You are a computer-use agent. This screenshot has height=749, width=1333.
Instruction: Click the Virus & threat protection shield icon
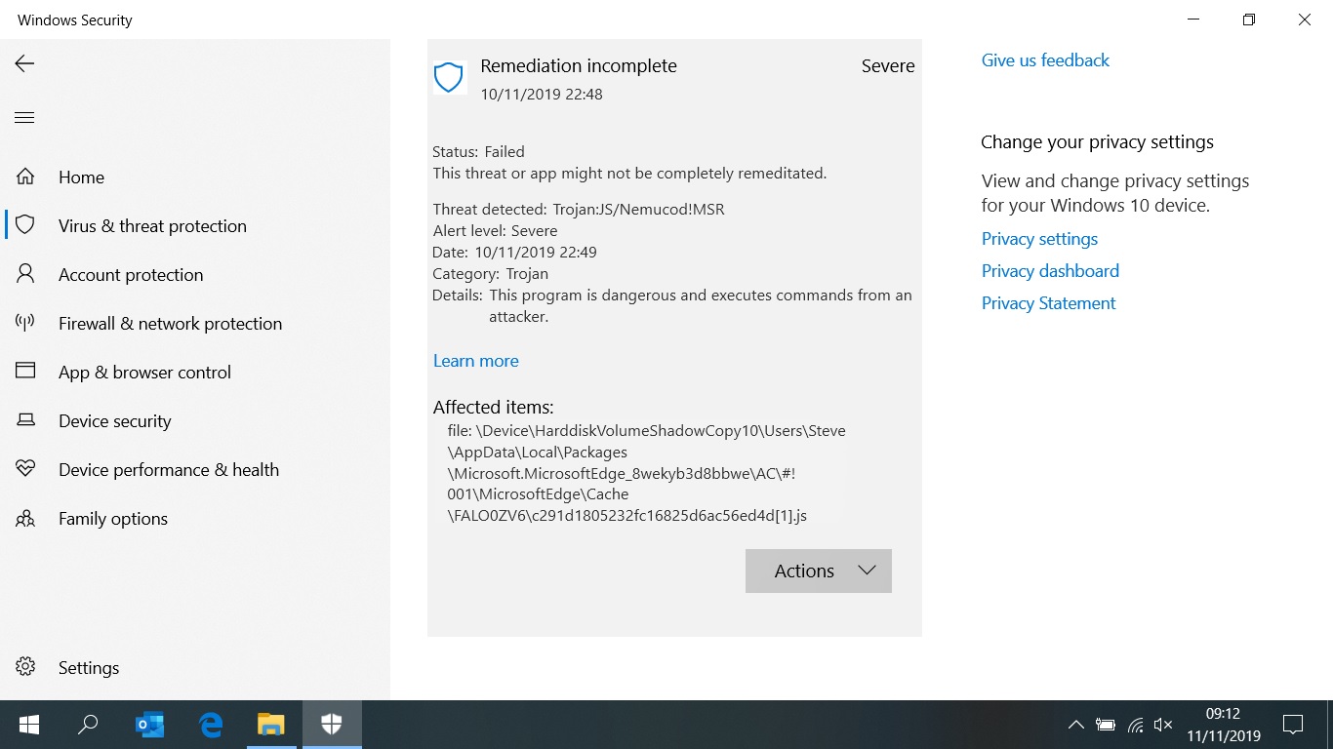point(25,225)
